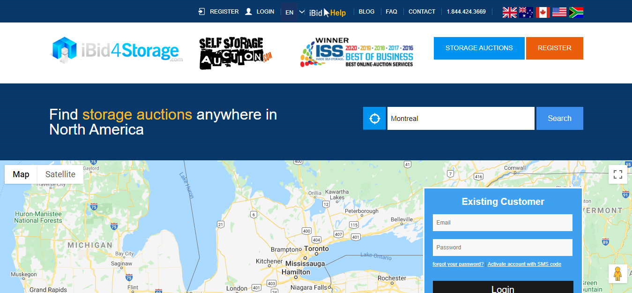Open the BLOG menu item

[366, 12]
